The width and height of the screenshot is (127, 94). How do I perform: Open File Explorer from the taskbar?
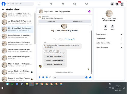[x=27, y=84]
